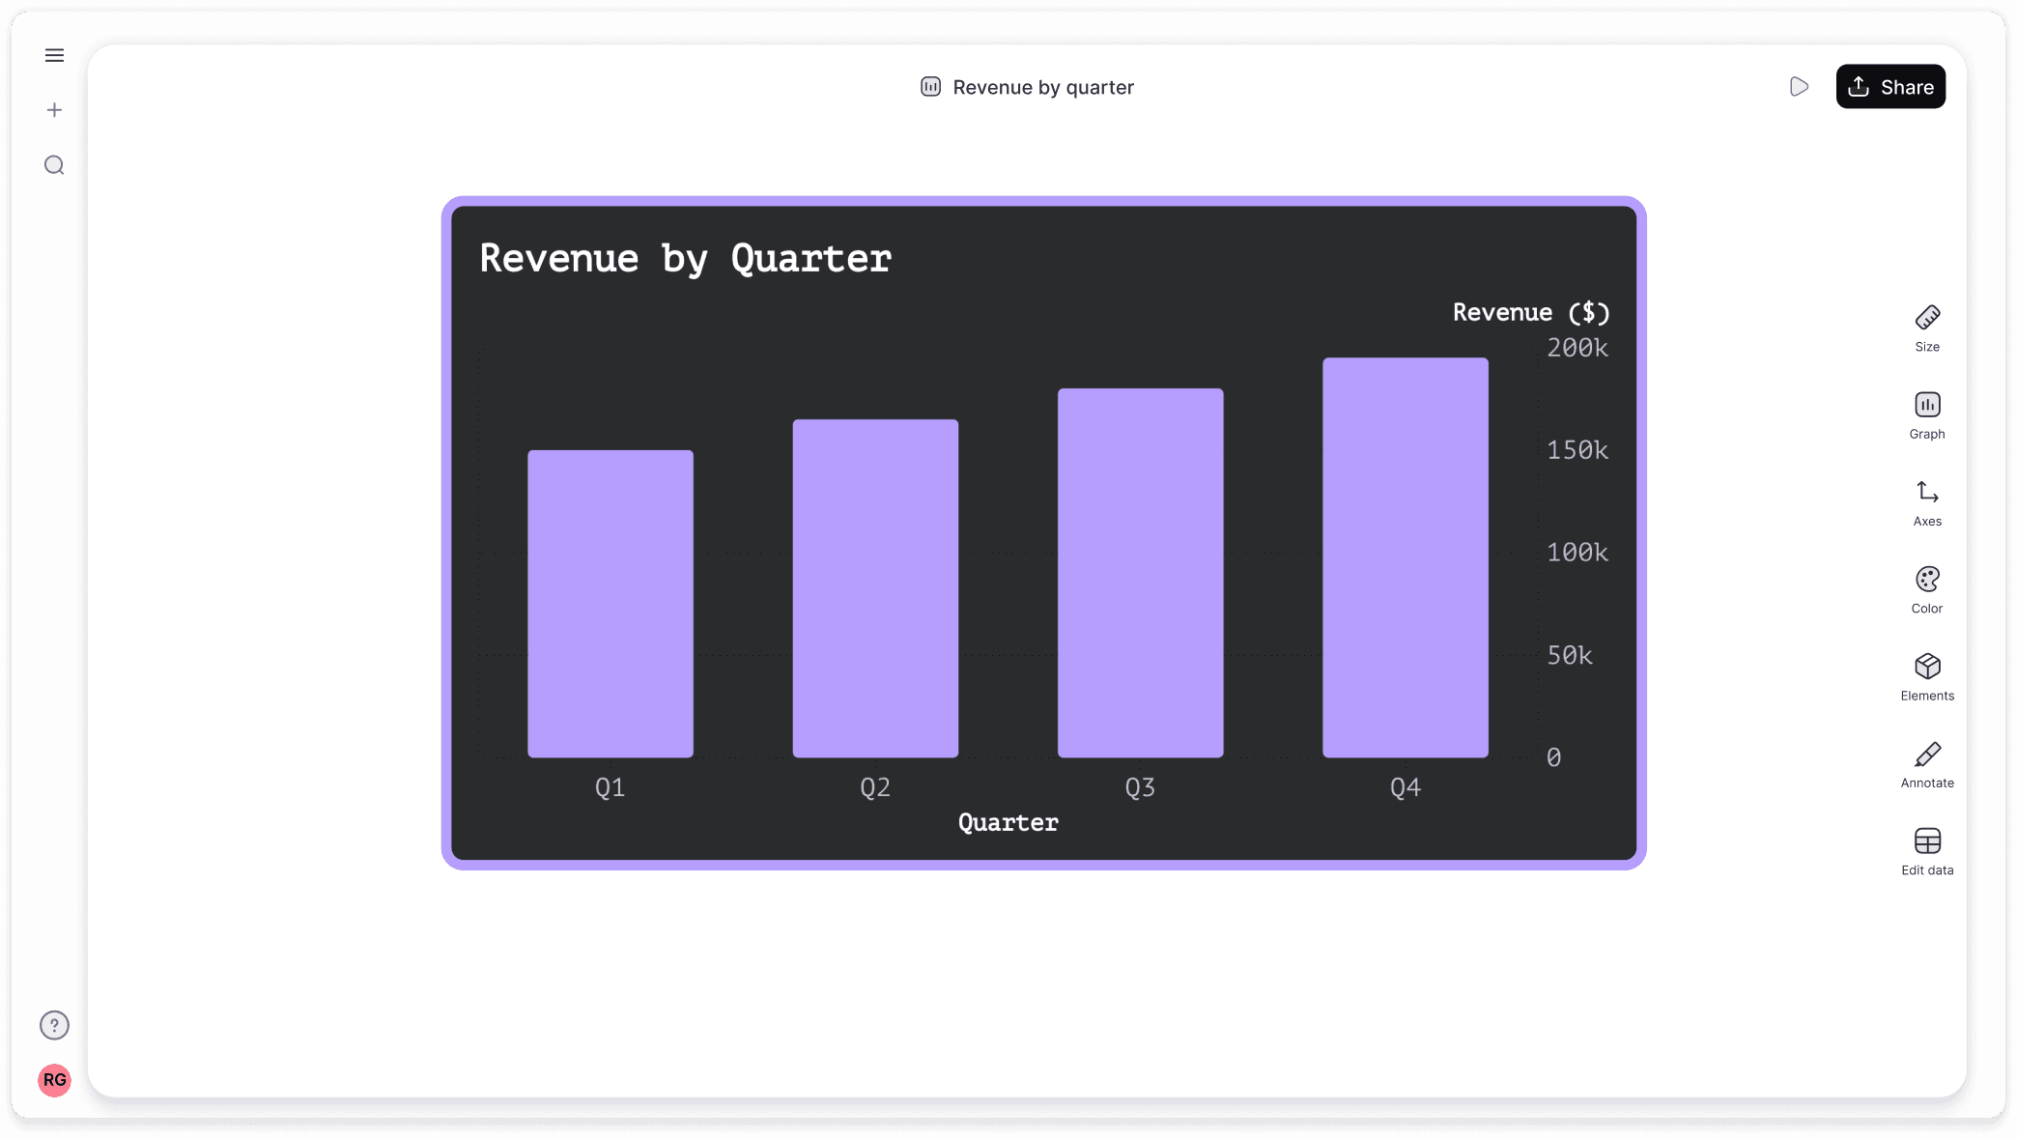Open search with the magnifier icon
The height and width of the screenshot is (1140, 2017).
(x=54, y=165)
